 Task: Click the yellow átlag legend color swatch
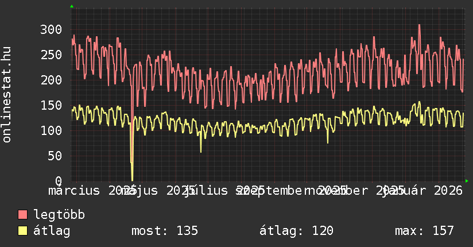pyautogui.click(x=23, y=231)
